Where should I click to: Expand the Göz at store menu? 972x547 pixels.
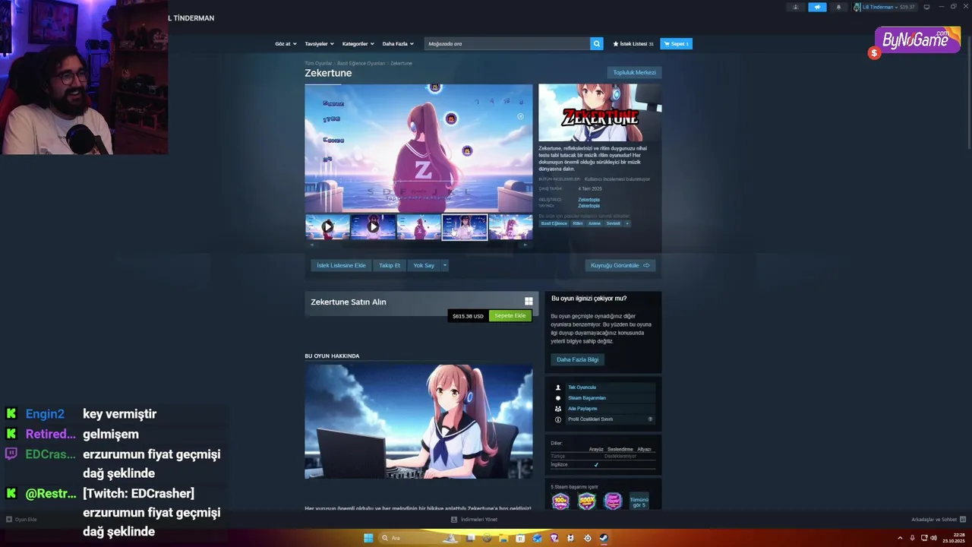[285, 44]
